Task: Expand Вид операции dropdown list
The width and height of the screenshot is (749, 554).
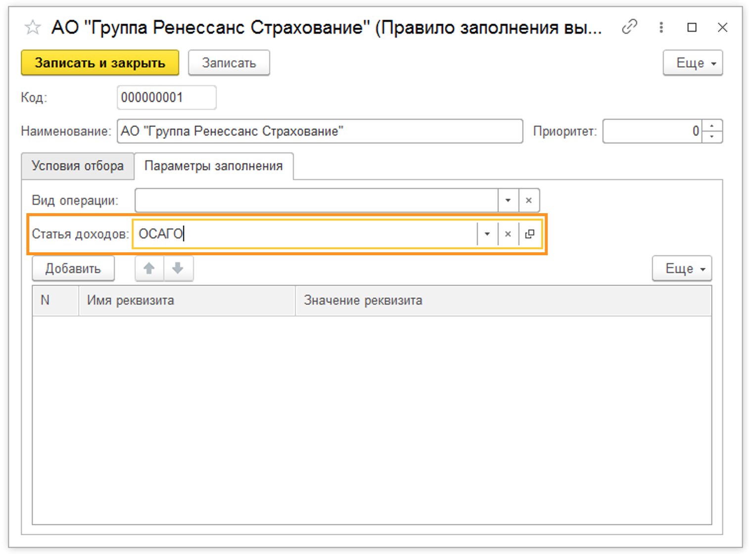Action: point(508,200)
